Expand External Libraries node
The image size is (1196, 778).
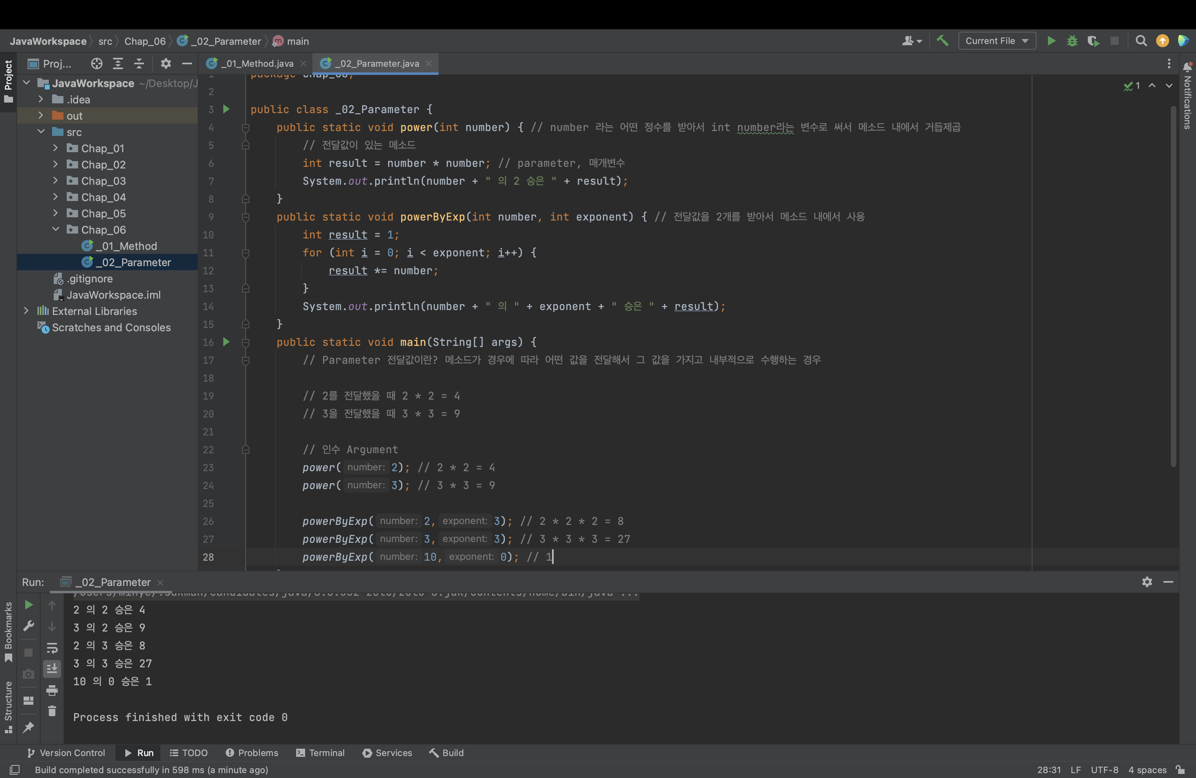click(x=26, y=311)
